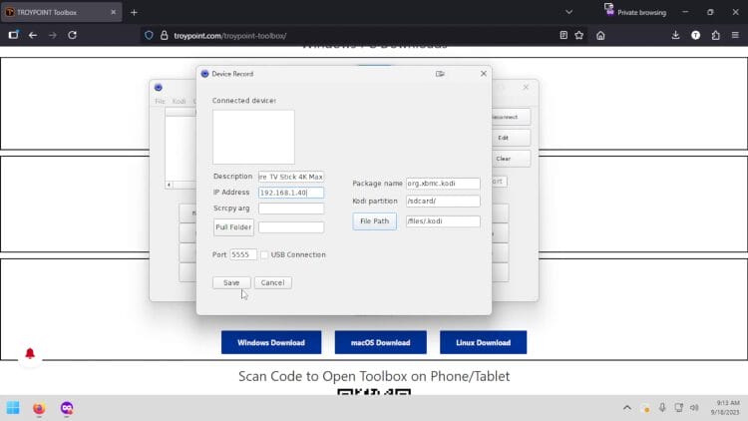
Task: Click the Pull Folder button
Action: [x=233, y=227]
